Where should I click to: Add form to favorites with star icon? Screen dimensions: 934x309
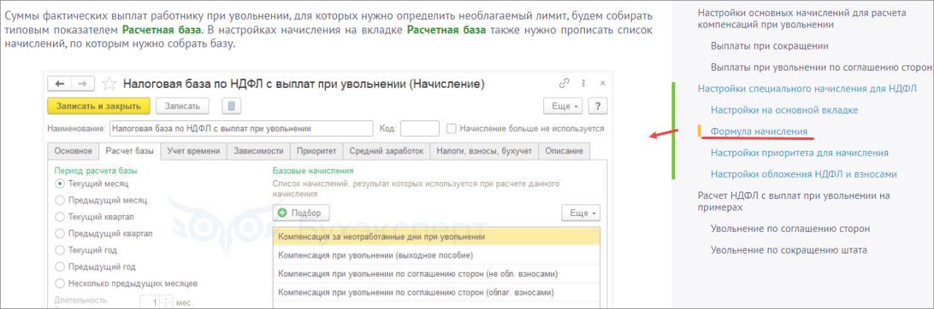pyautogui.click(x=109, y=84)
